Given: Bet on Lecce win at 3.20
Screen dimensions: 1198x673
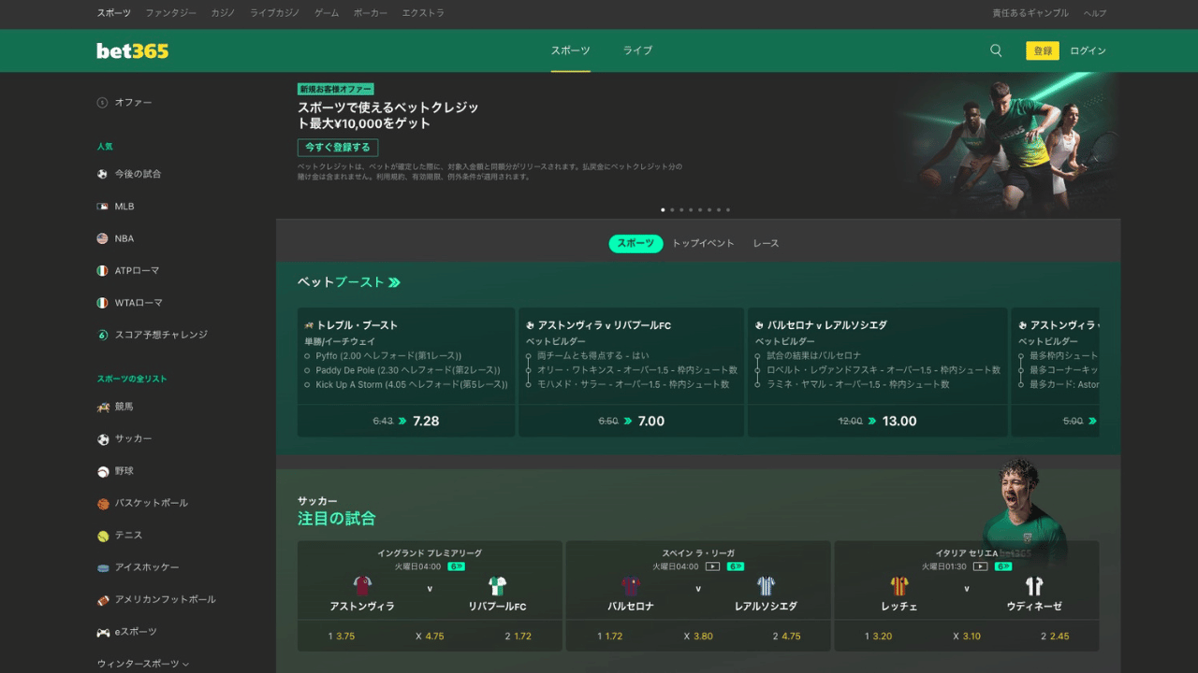Looking at the screenshot, I should click(x=879, y=637).
